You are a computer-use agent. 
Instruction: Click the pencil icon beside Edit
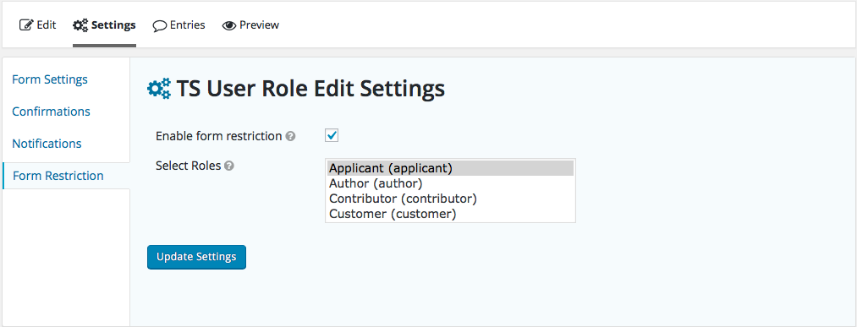[x=26, y=25]
